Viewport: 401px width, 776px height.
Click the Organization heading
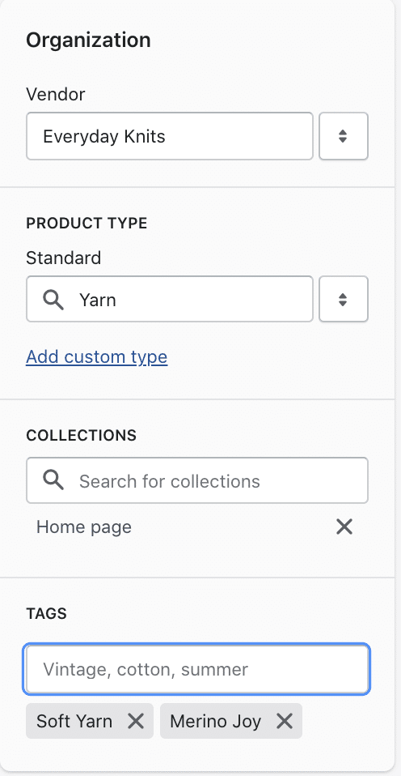88,40
